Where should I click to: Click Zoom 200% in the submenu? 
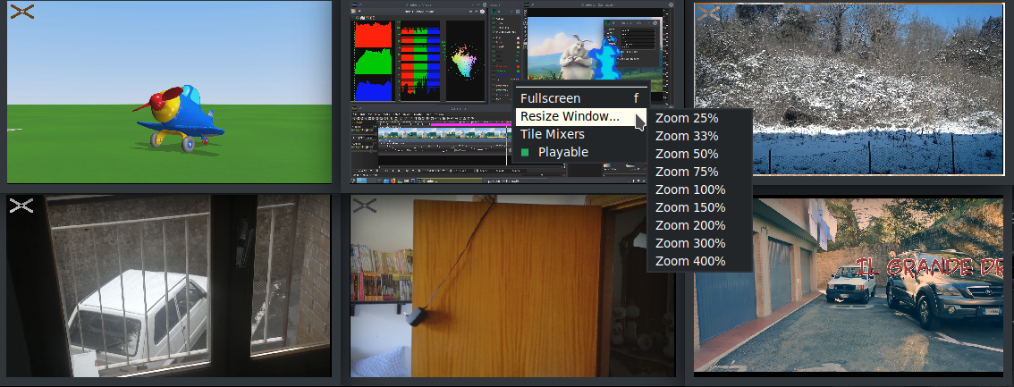click(x=689, y=225)
